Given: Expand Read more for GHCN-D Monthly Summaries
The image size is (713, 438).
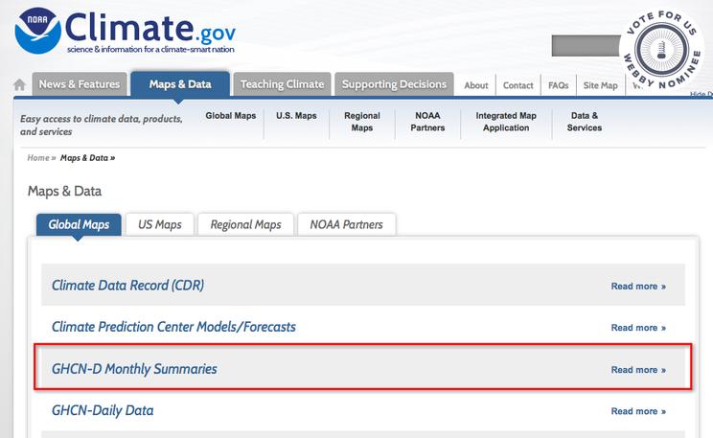Looking at the screenshot, I should [638, 370].
